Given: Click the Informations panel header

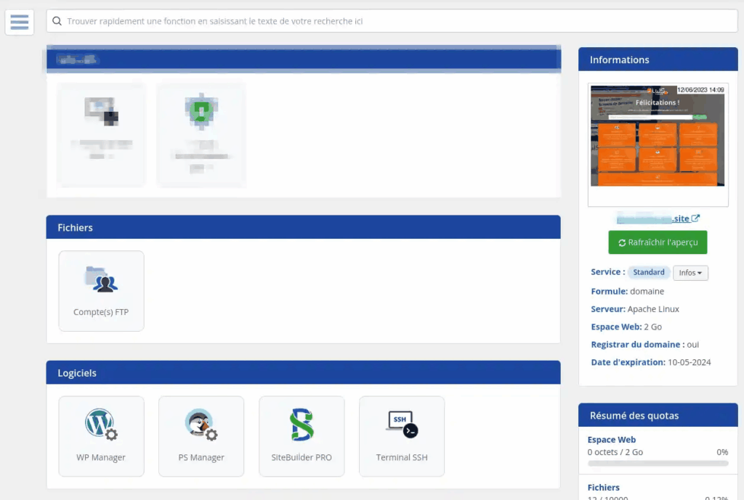Looking at the screenshot, I should (658, 60).
